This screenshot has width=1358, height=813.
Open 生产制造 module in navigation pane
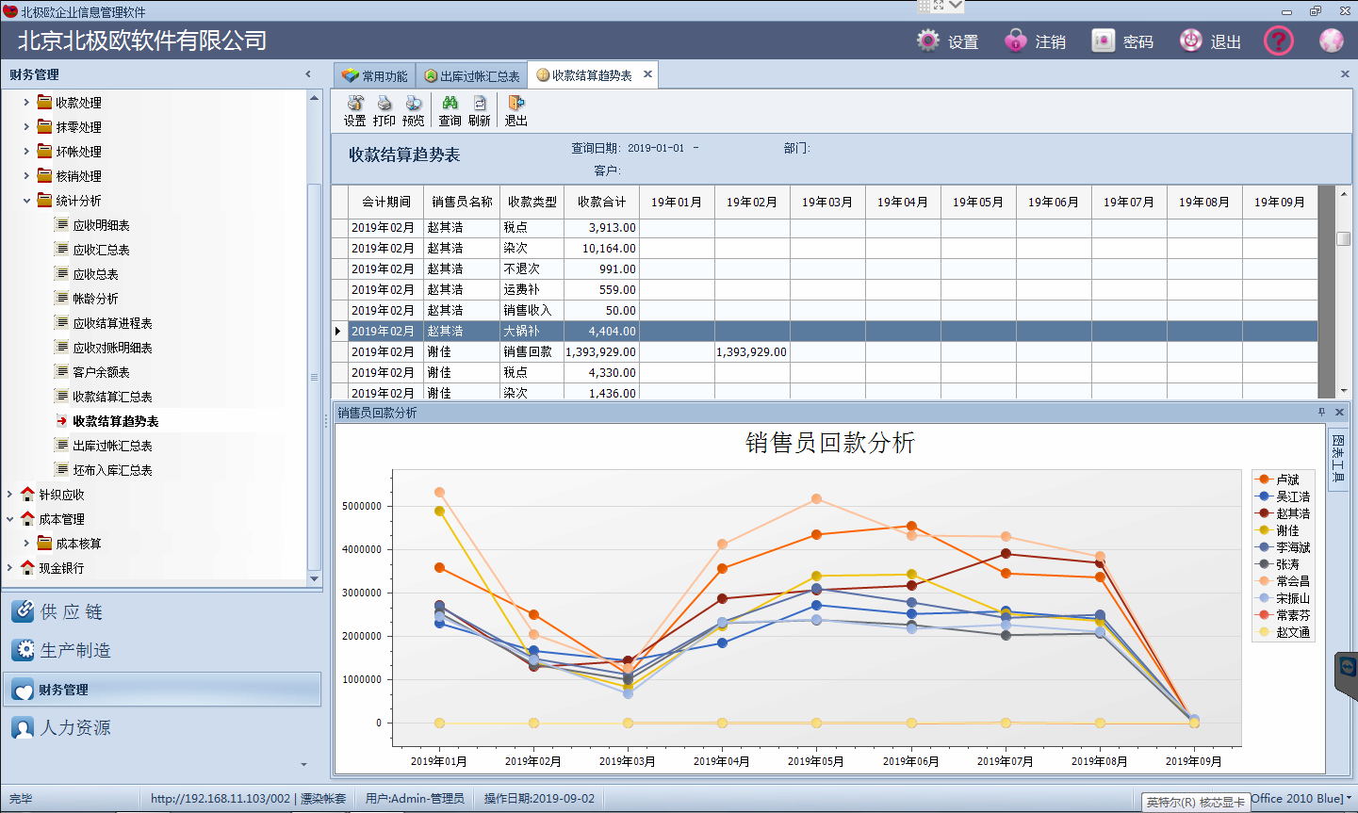point(162,650)
